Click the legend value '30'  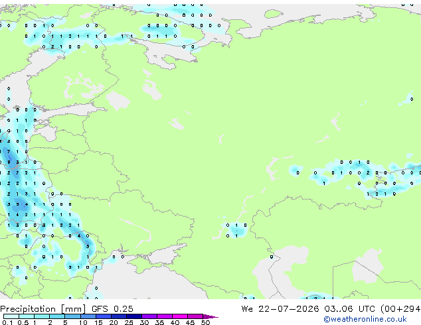[144, 322]
